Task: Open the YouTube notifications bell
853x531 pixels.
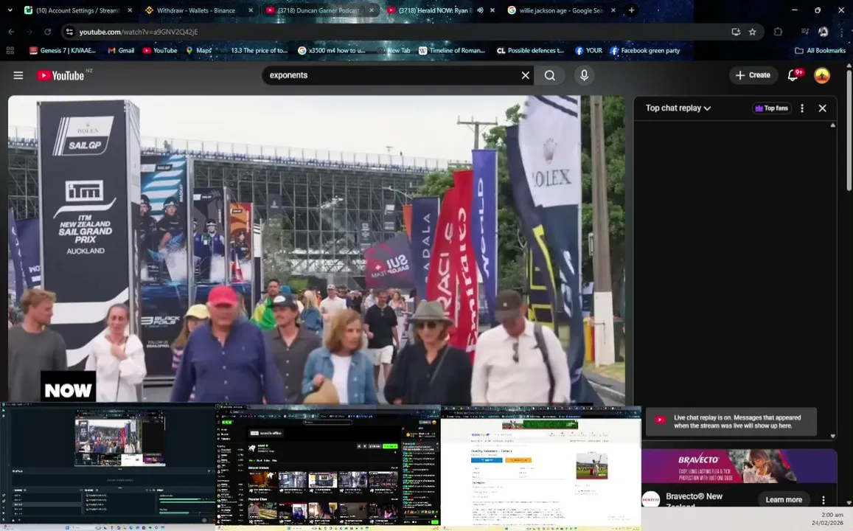Action: click(794, 75)
